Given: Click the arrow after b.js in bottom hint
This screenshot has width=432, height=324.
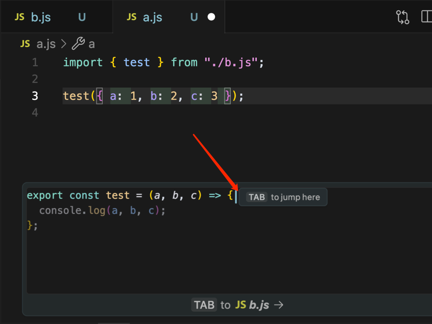Looking at the screenshot, I should pos(279,305).
